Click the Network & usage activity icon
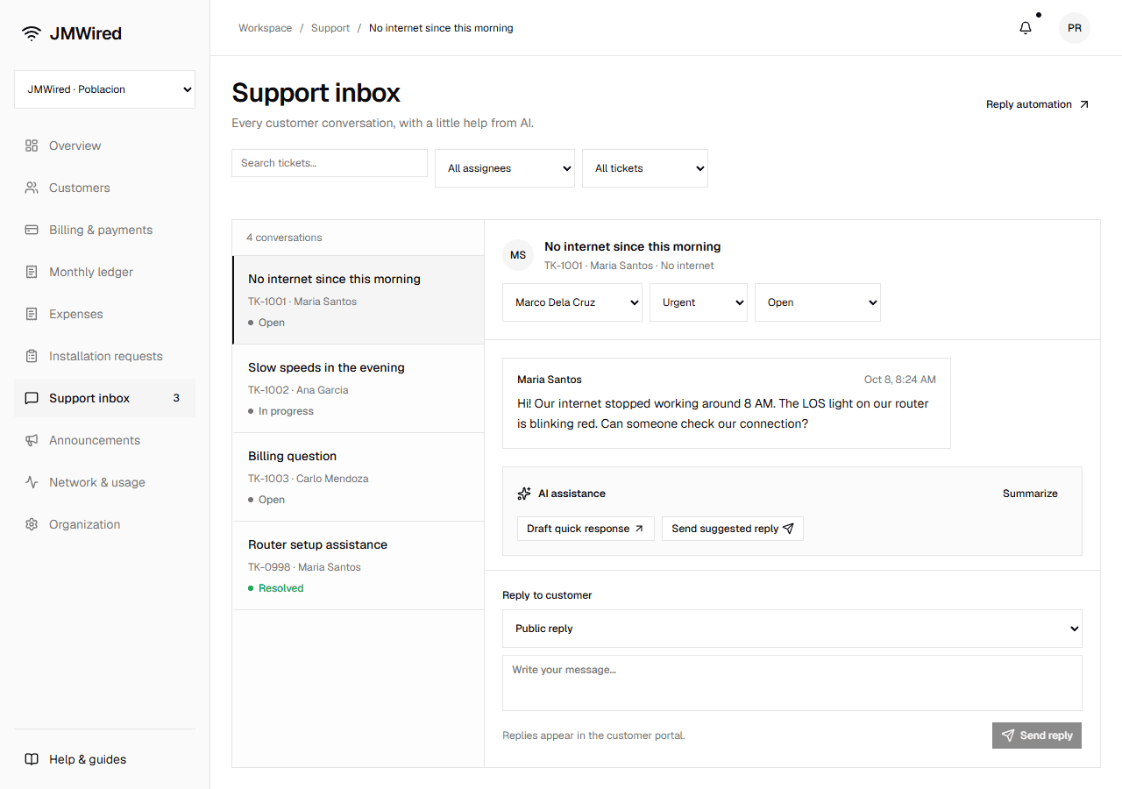Viewport: 1122px width, 789px height. [x=32, y=482]
